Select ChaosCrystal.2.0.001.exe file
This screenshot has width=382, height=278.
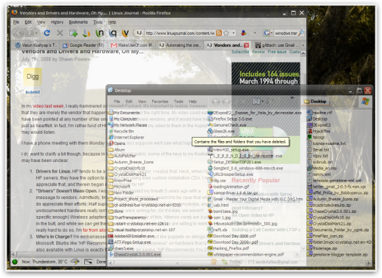(134, 254)
